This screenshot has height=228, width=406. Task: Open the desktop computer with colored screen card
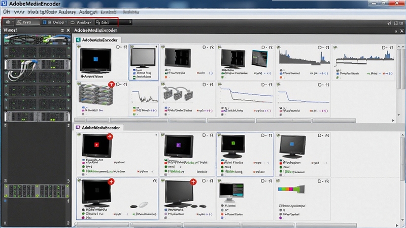[245, 199]
